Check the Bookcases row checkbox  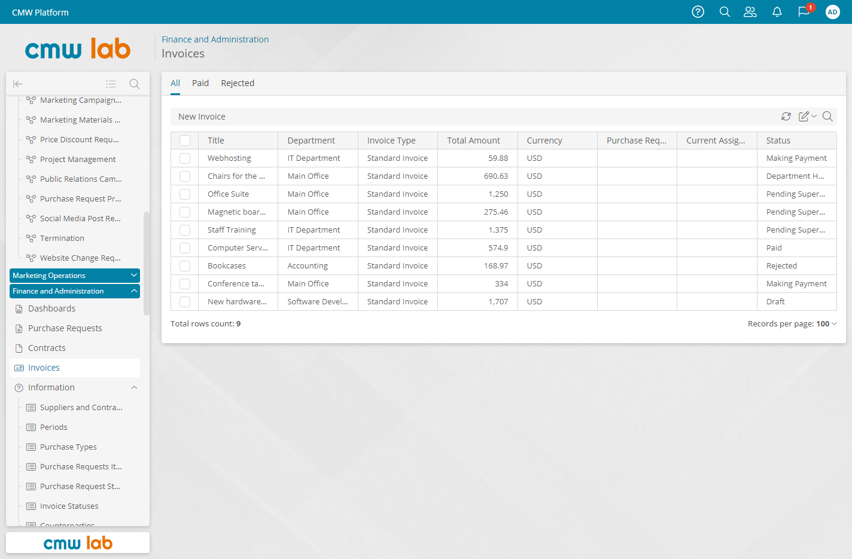[x=185, y=266]
